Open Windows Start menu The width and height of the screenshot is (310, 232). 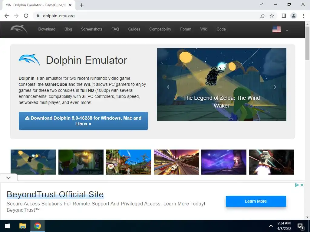coord(7,226)
